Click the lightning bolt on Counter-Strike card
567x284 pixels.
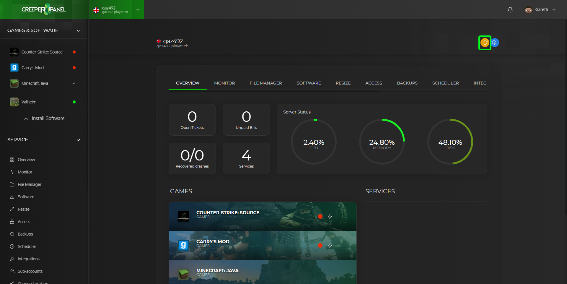click(x=330, y=217)
